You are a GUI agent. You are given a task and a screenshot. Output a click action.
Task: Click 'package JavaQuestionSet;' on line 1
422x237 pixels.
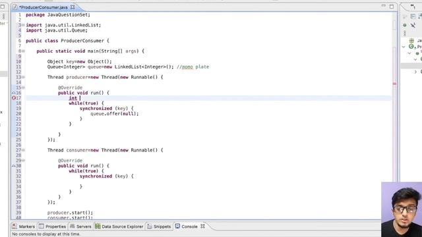coord(58,14)
